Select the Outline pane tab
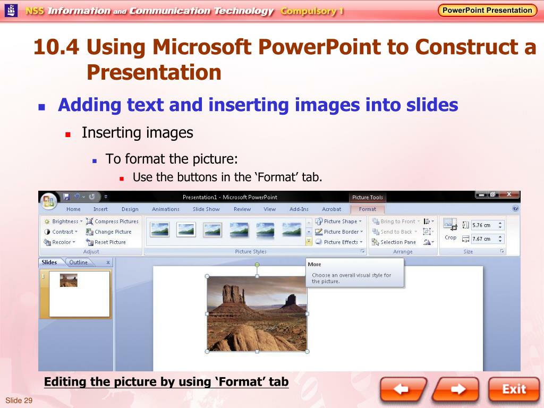 click(x=79, y=262)
